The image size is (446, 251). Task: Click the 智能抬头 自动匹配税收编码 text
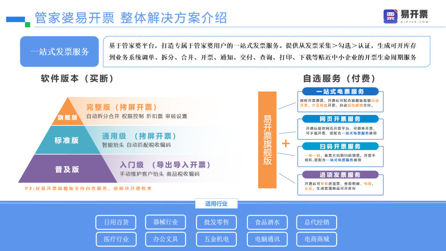point(136,145)
